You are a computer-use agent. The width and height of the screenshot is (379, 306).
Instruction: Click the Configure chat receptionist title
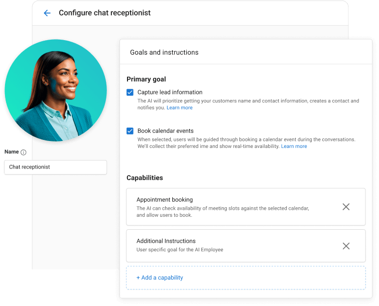coord(104,13)
